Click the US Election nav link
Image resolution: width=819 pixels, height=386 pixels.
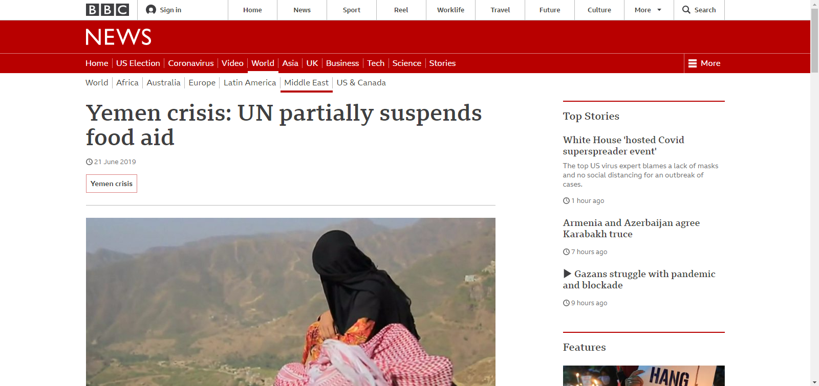pyautogui.click(x=138, y=63)
